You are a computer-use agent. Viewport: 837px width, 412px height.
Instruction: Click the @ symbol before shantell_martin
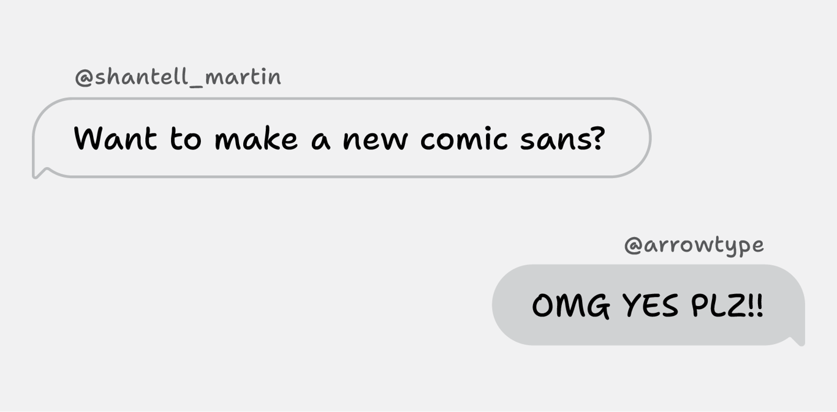coord(83,78)
